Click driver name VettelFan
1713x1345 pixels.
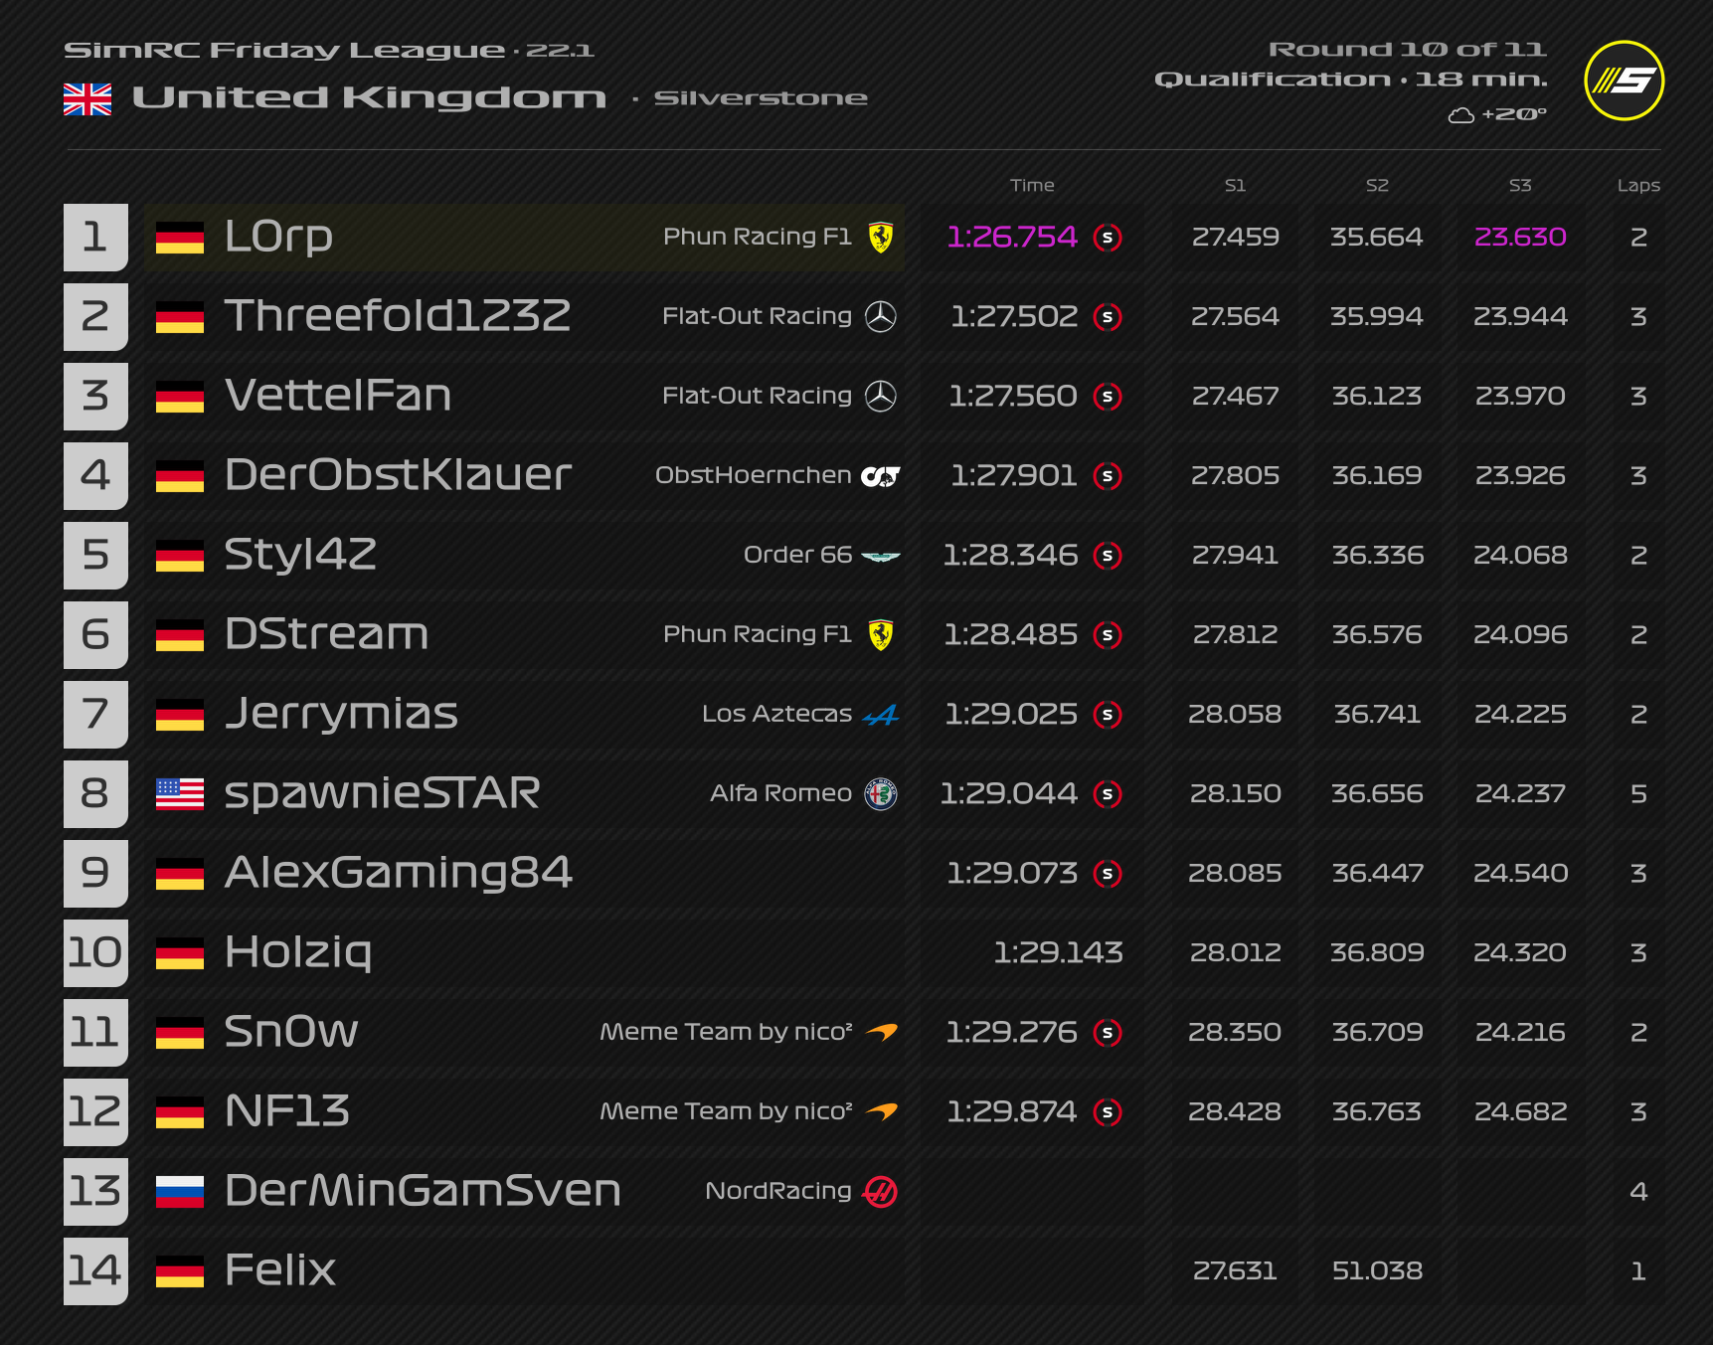(x=338, y=396)
